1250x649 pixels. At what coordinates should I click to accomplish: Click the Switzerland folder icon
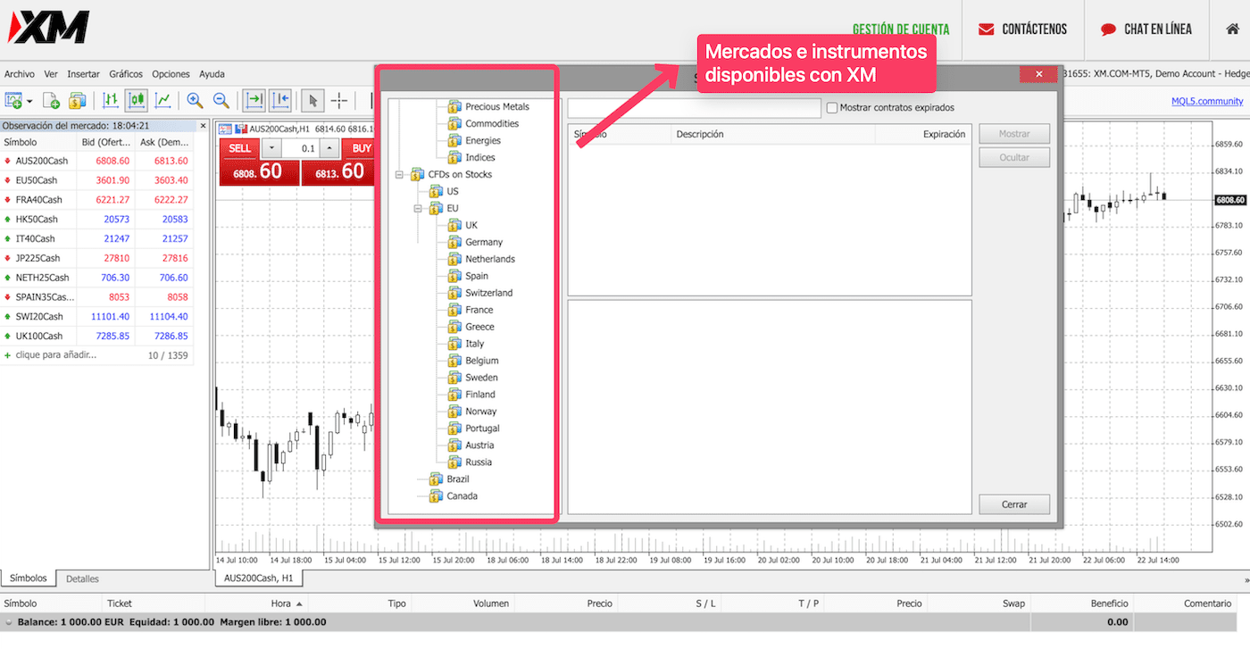coord(454,293)
